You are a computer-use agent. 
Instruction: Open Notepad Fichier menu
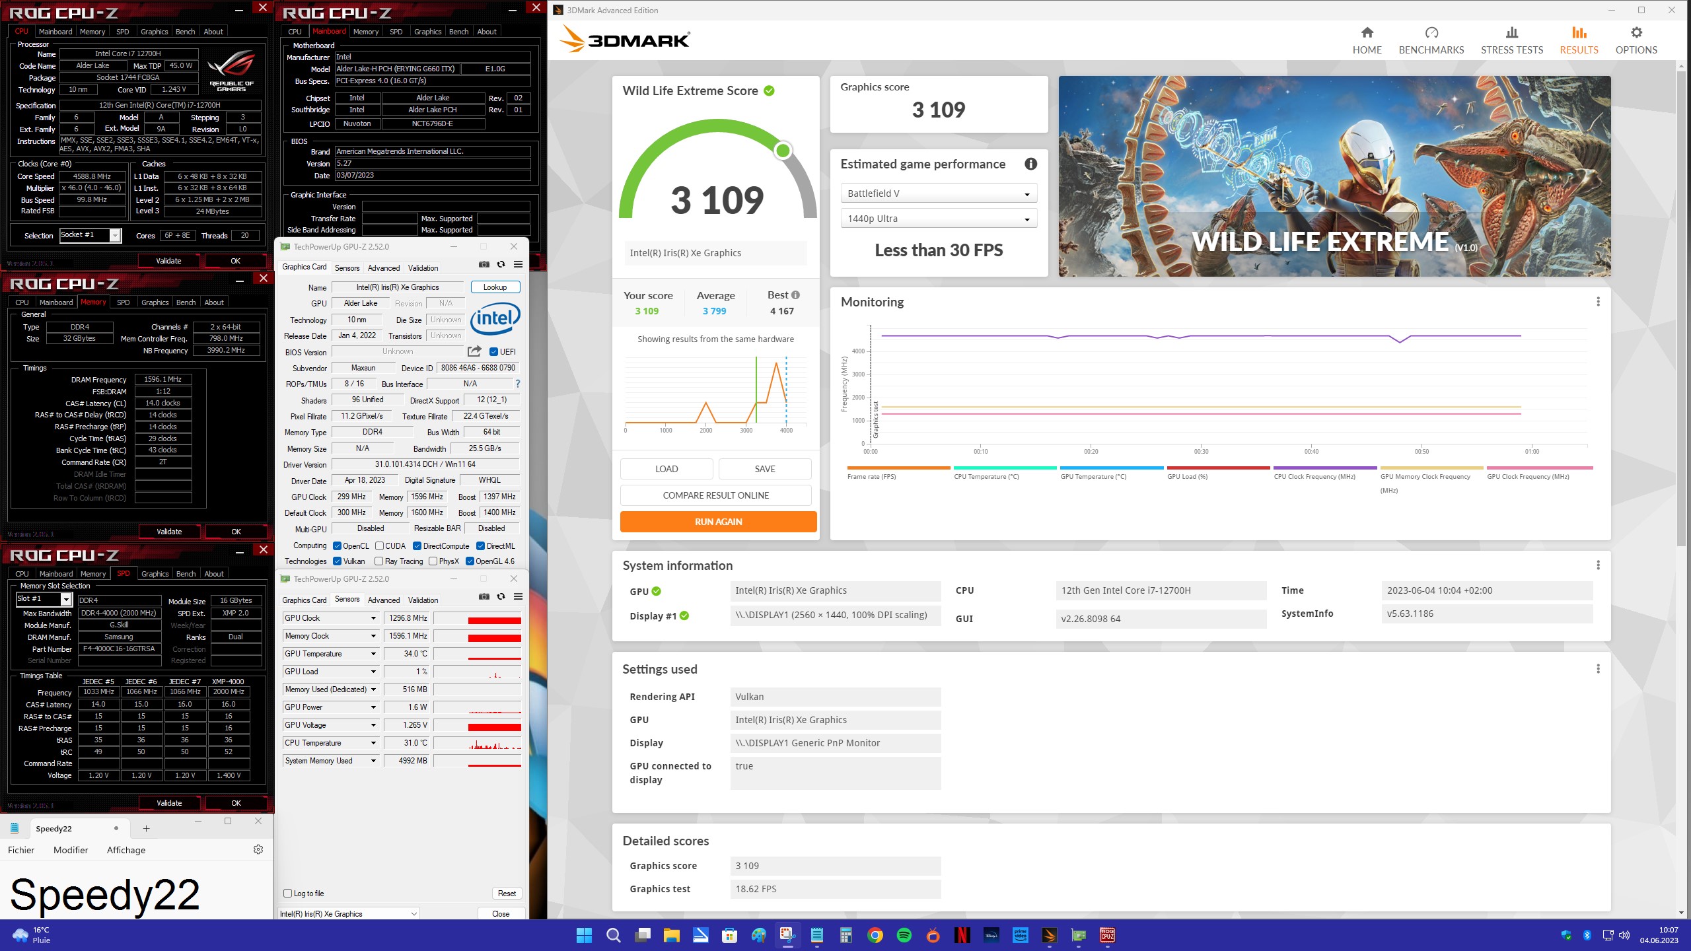tap(21, 850)
